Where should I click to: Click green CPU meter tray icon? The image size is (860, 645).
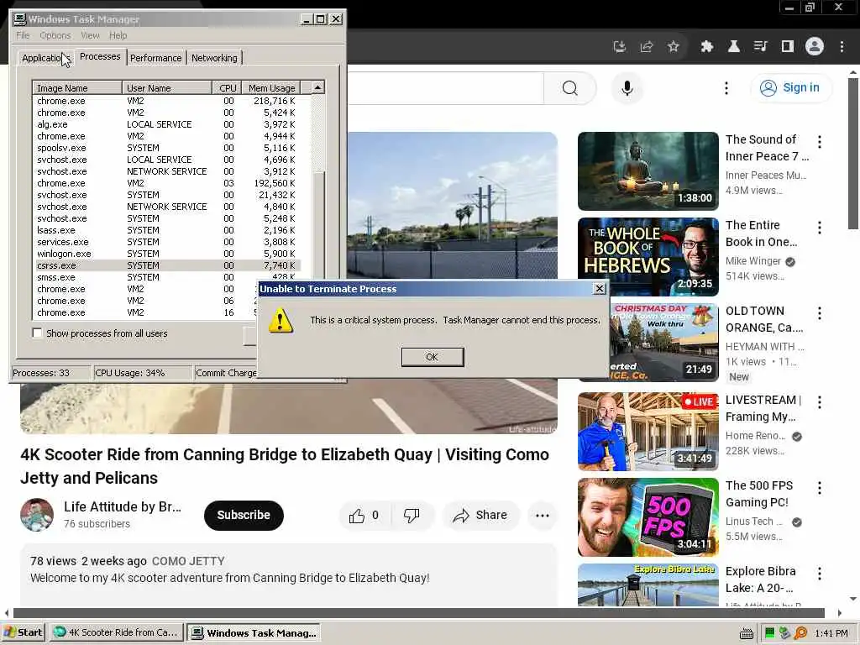769,633
